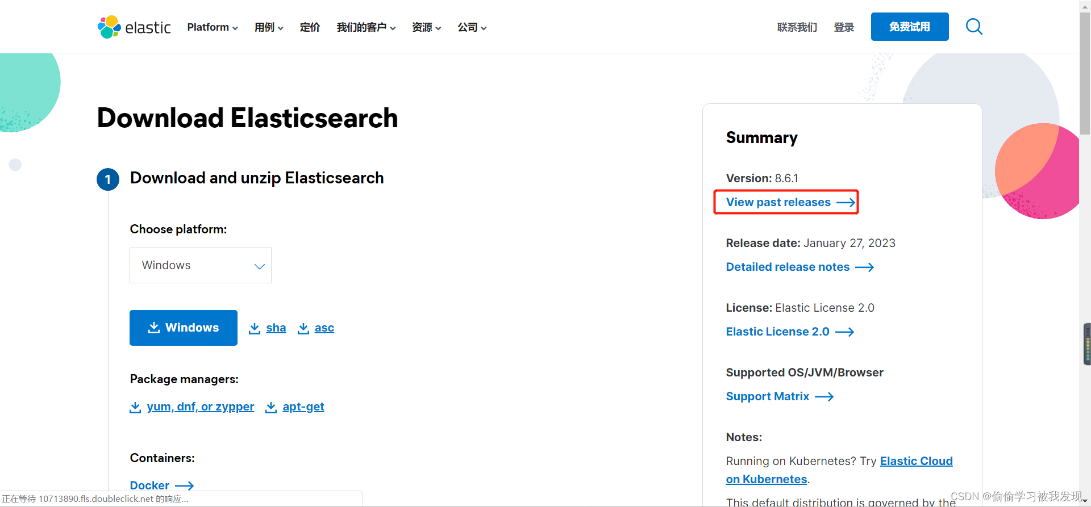Click the page vertical scrollbar thumb
This screenshot has width=1091, height=507.
1085,74
